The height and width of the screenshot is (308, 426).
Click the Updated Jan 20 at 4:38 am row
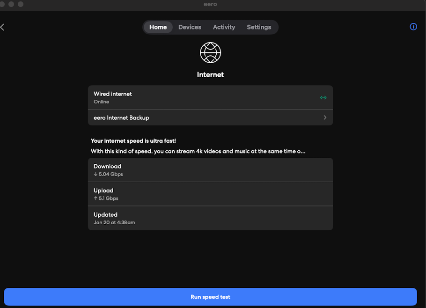(x=211, y=218)
